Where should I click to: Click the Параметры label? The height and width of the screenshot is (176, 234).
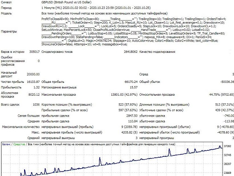(9, 32)
